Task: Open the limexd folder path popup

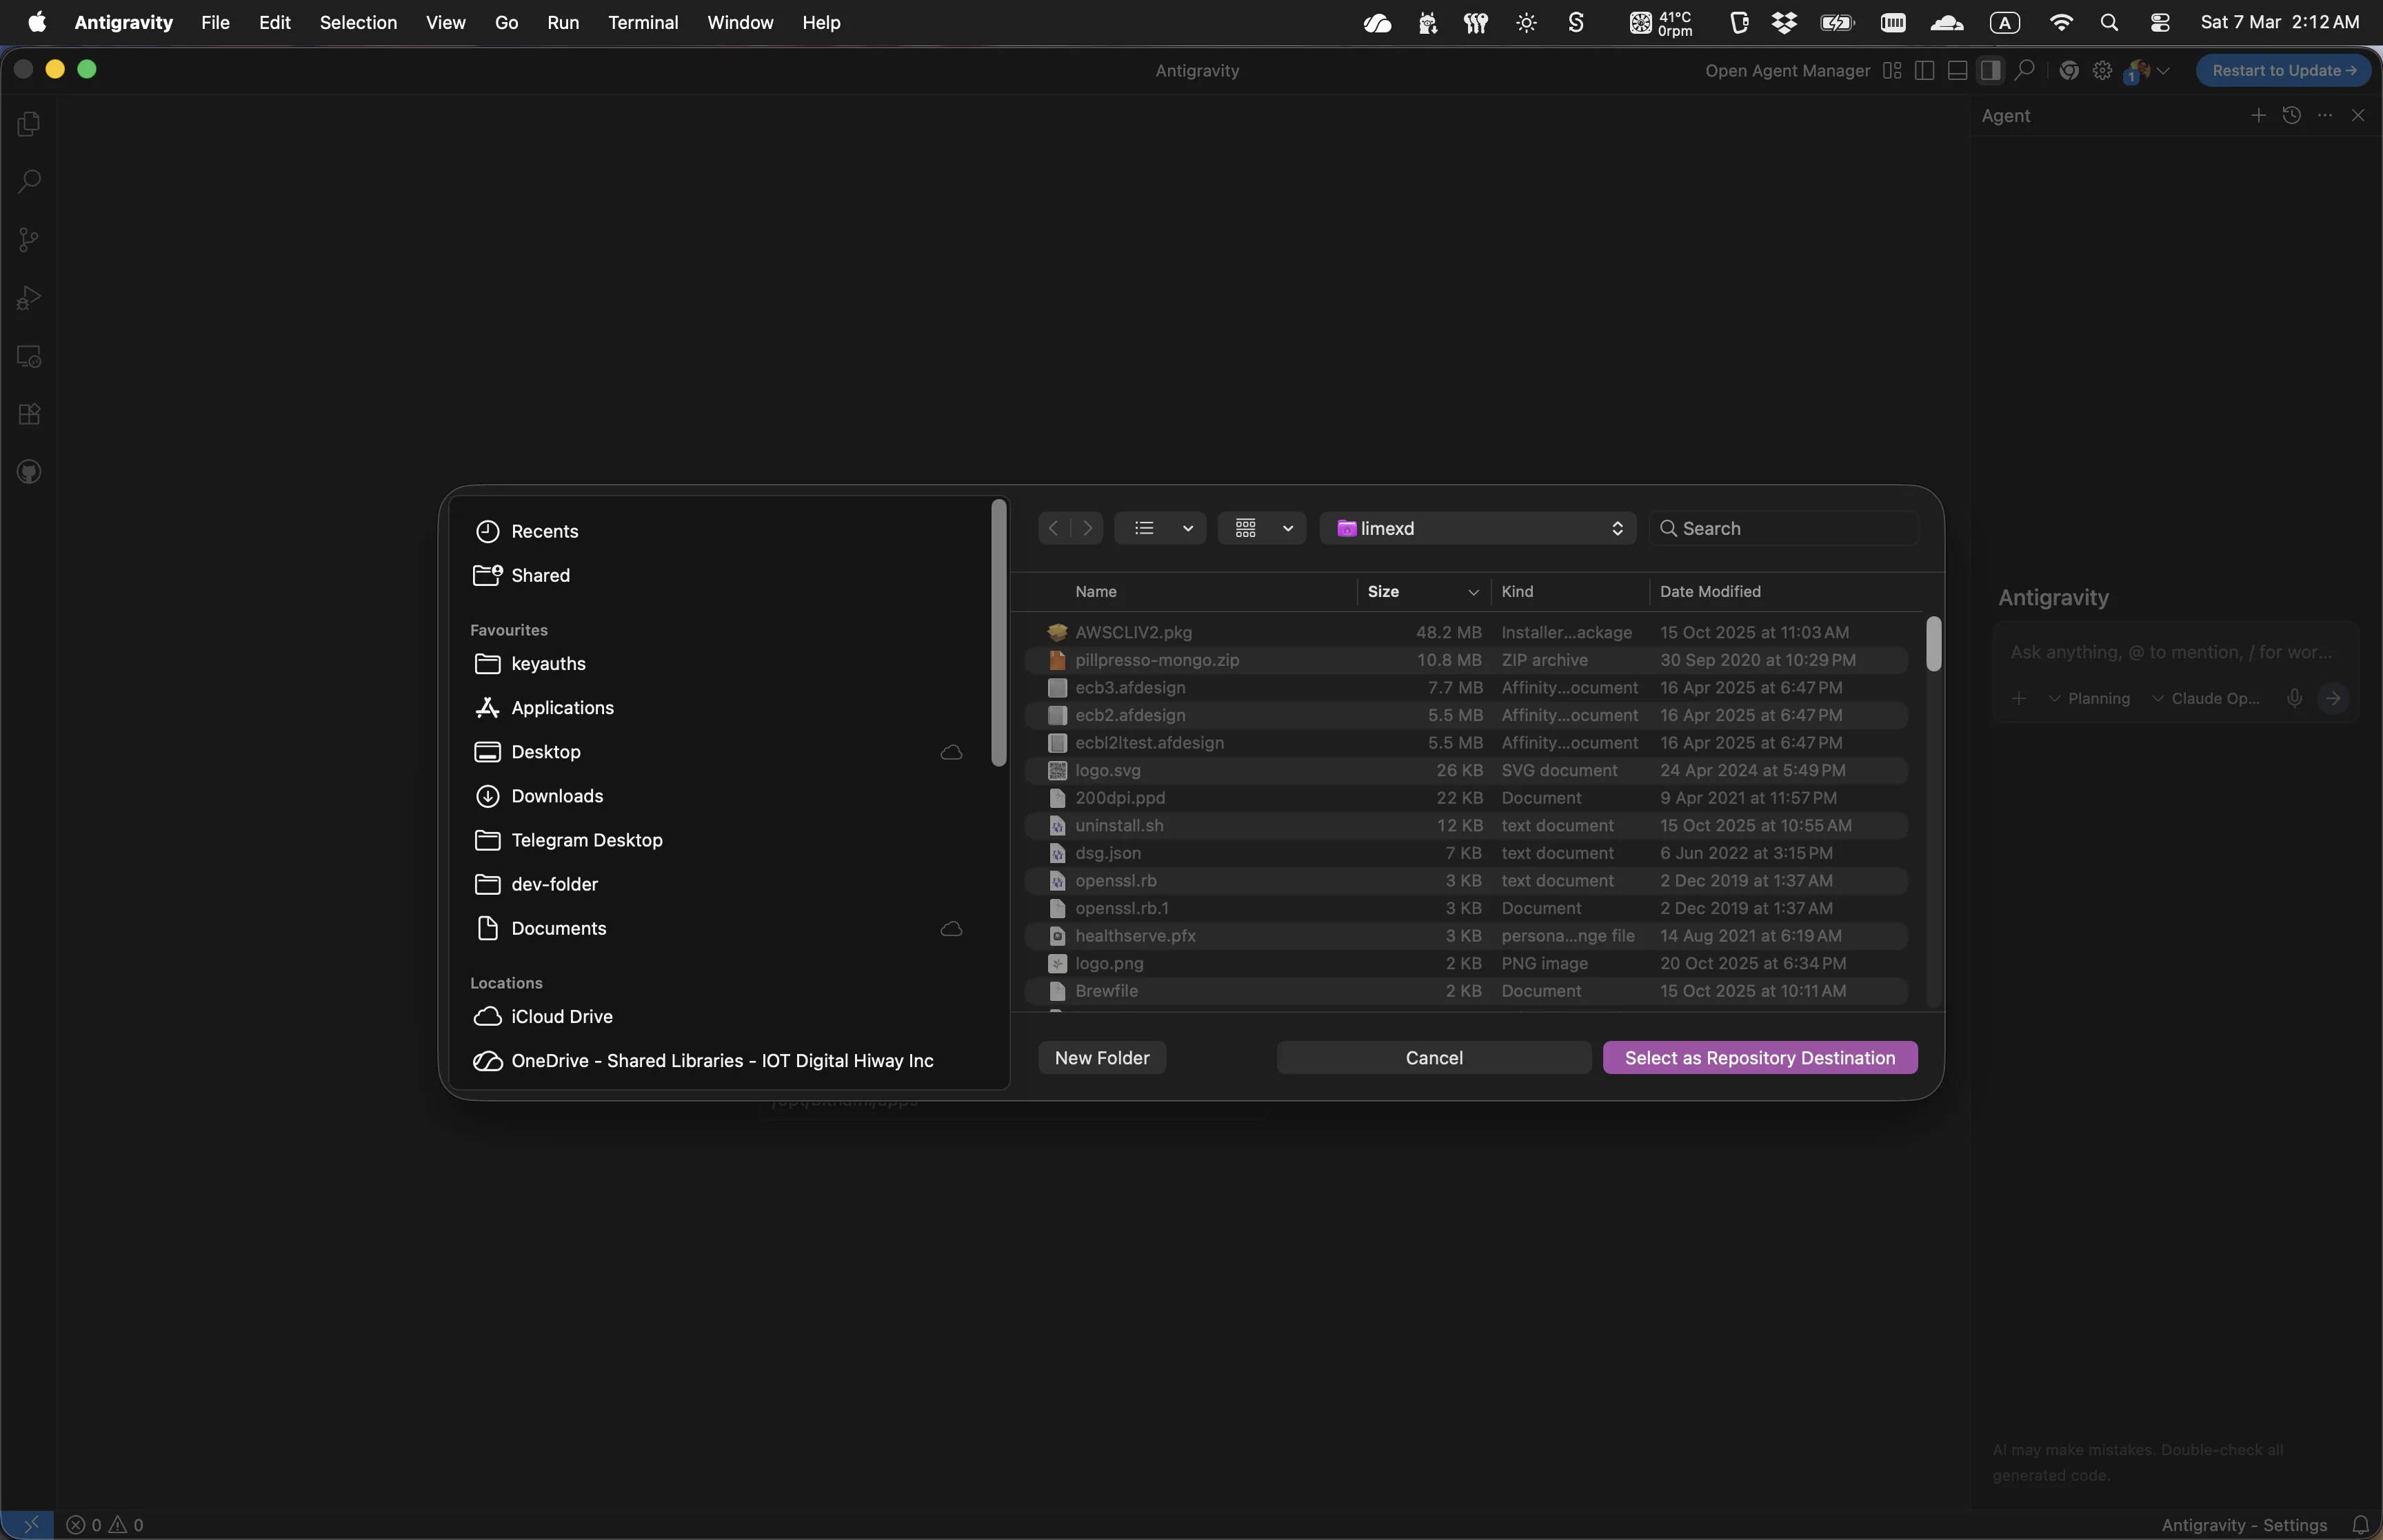Action: (1478, 528)
